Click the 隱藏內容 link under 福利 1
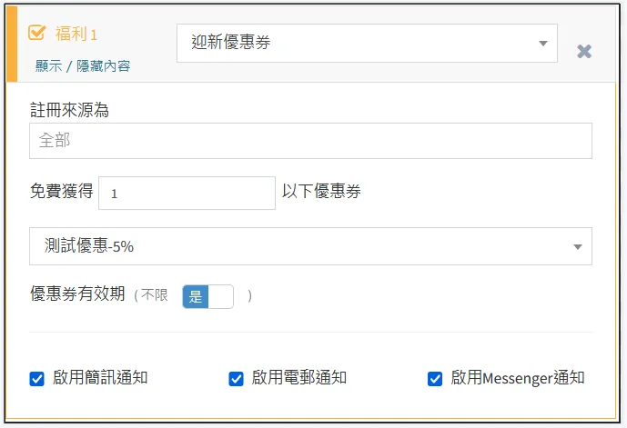The height and width of the screenshot is (428, 627). (x=102, y=66)
